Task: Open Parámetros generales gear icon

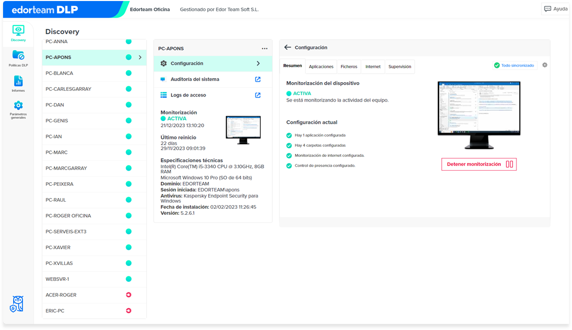Action: click(18, 110)
